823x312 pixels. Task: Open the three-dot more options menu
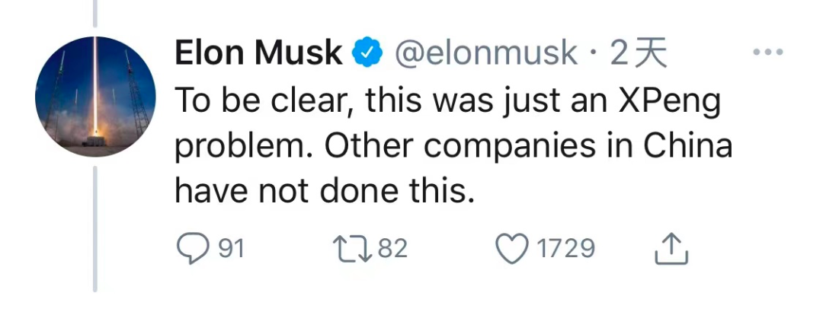768,53
